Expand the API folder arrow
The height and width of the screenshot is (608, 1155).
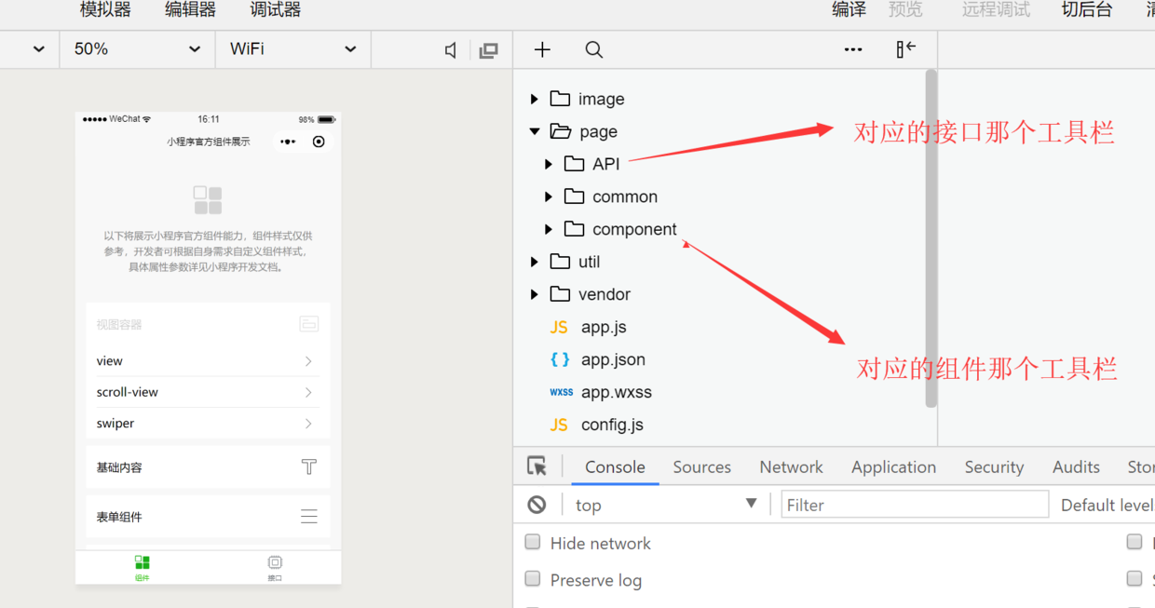(549, 164)
